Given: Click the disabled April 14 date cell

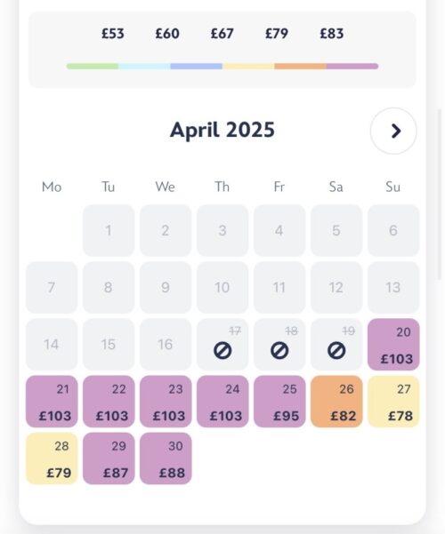Looking at the screenshot, I should coord(52,345).
